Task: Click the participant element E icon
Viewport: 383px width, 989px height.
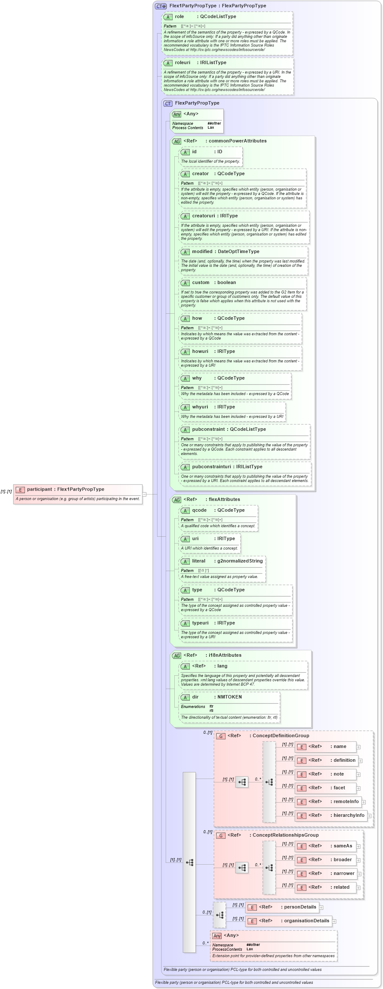Action: (20, 490)
